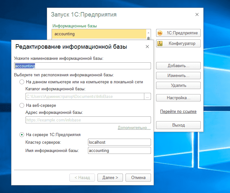Click the Удалить button
The width and height of the screenshot is (230, 193).
178,85
